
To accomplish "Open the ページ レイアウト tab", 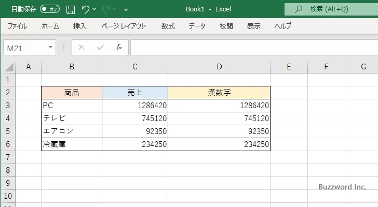I will tap(124, 26).
